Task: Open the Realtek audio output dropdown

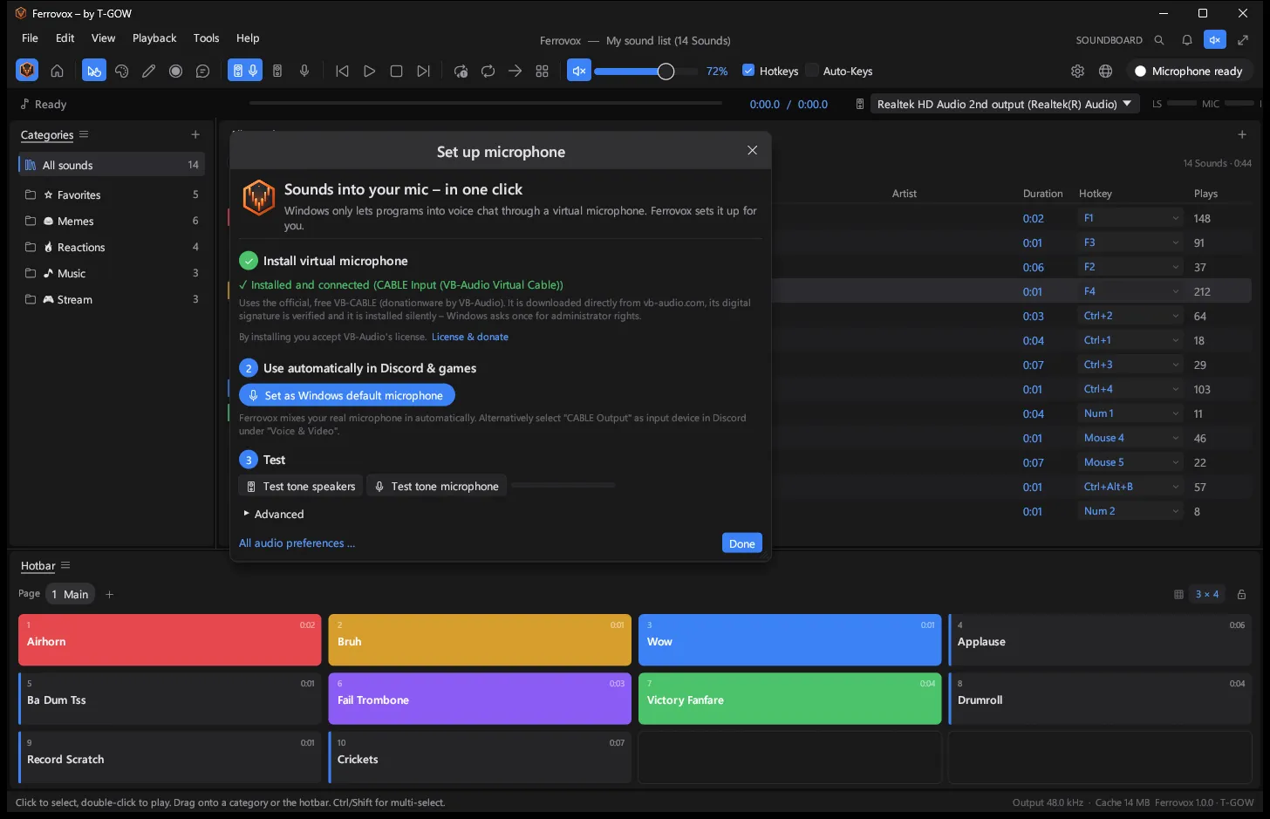Action: point(1006,104)
